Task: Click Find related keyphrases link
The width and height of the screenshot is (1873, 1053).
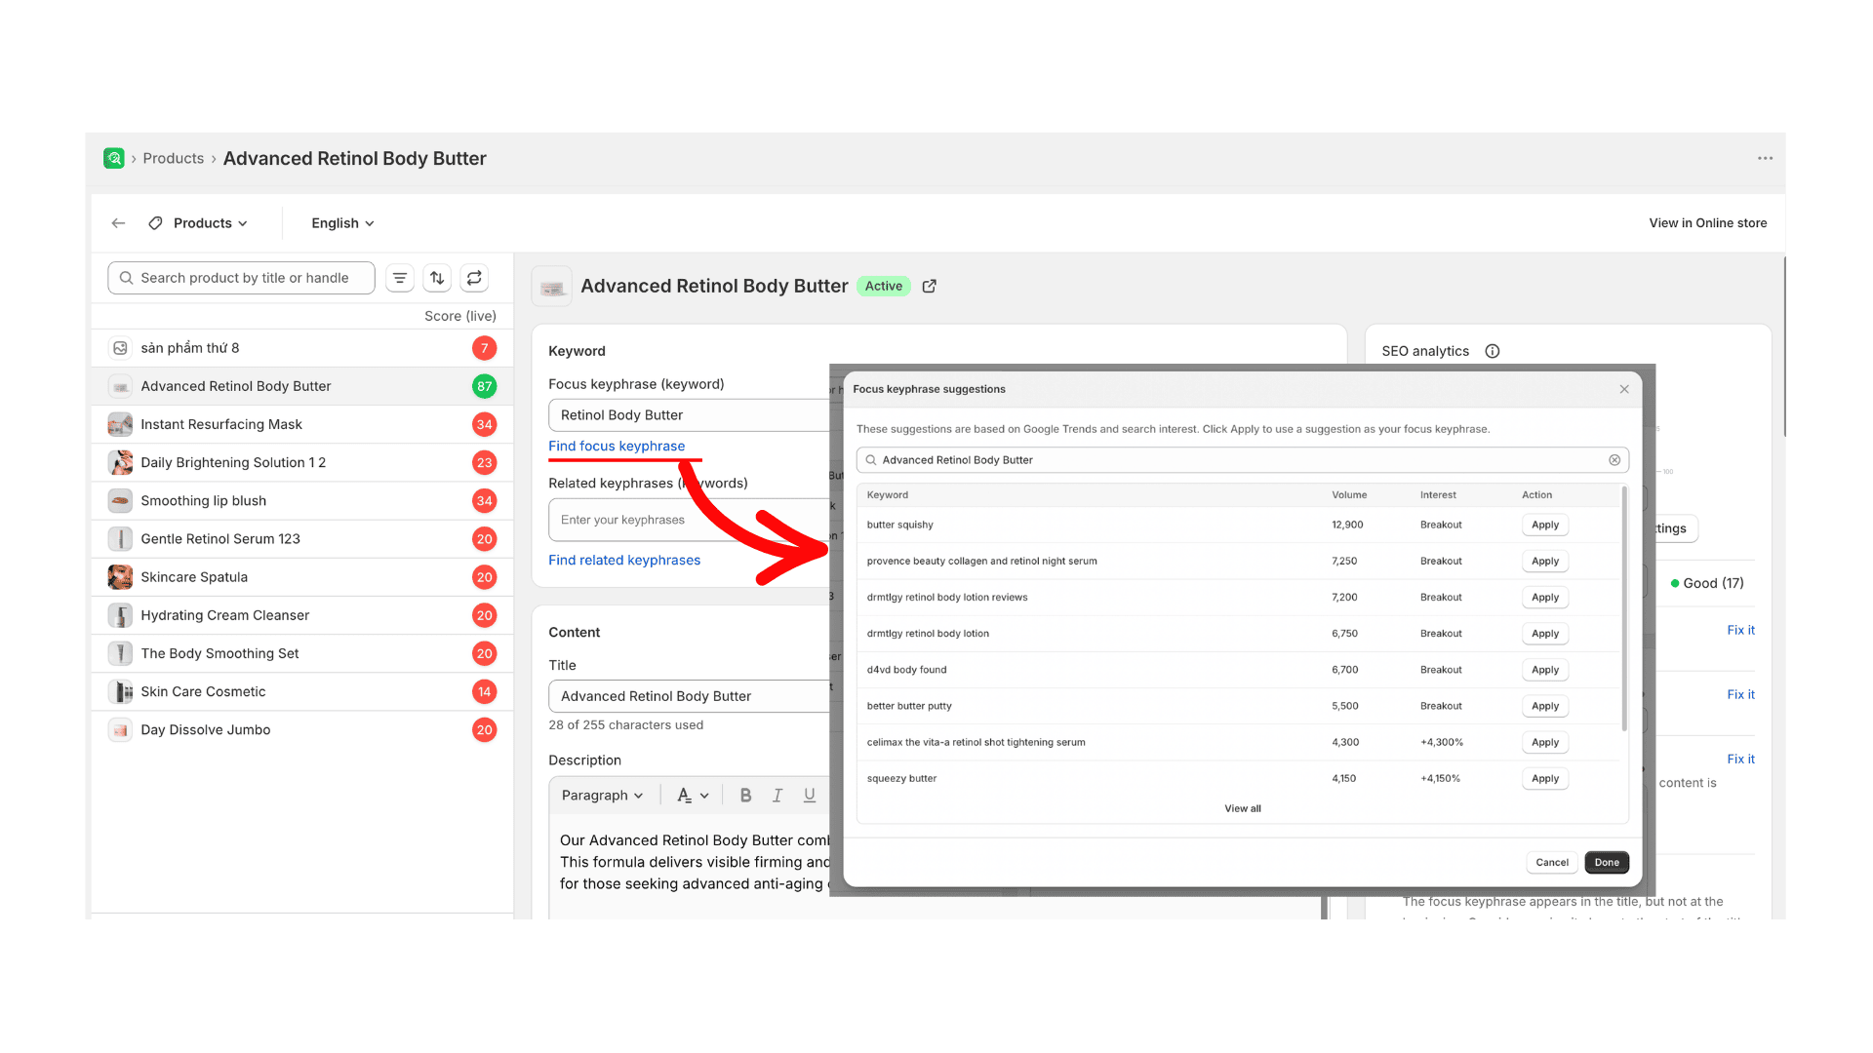Action: [x=624, y=560]
